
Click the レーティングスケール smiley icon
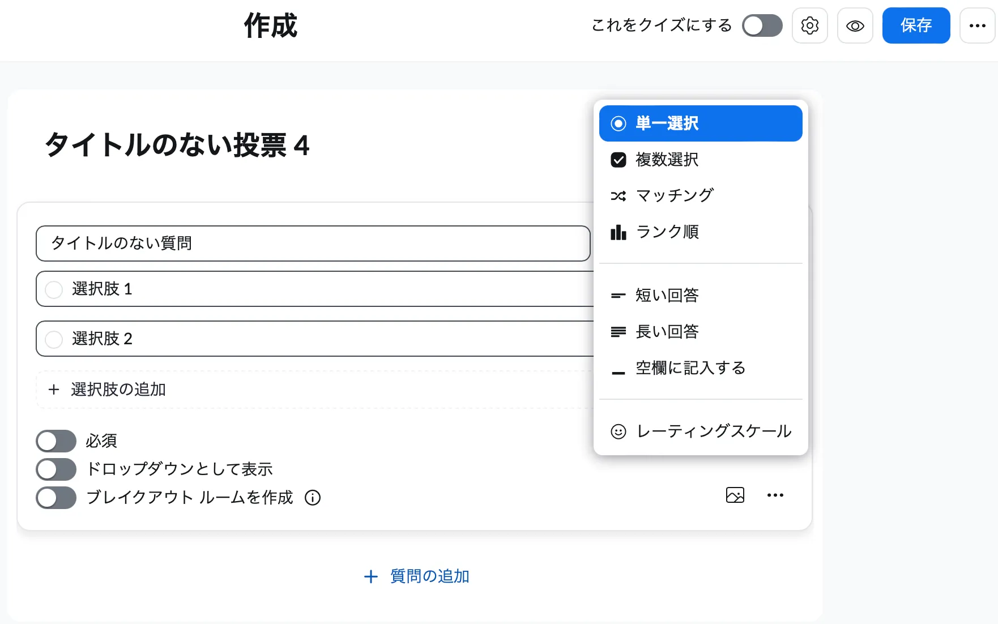click(618, 431)
